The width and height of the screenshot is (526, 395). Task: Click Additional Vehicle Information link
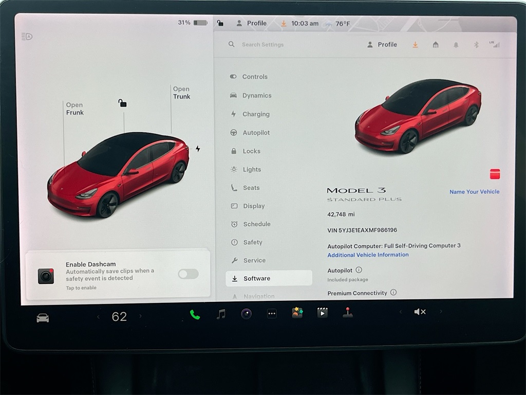368,255
